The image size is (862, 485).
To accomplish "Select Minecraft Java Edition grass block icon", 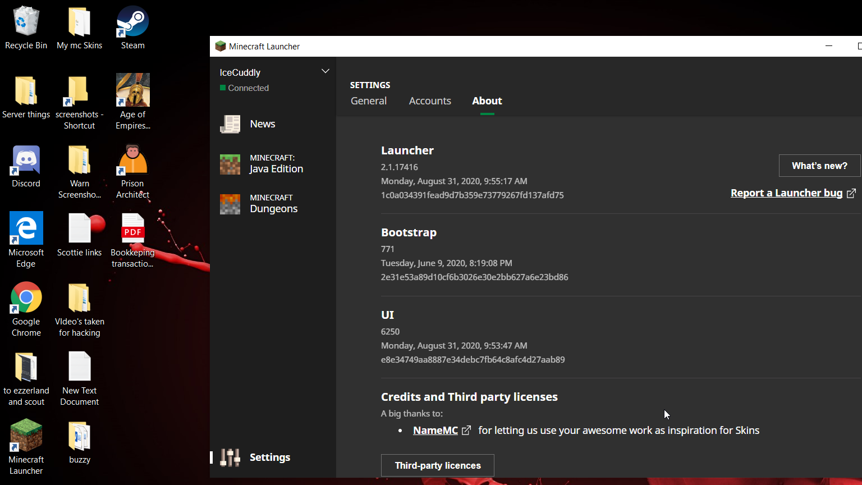I will coord(230,164).
